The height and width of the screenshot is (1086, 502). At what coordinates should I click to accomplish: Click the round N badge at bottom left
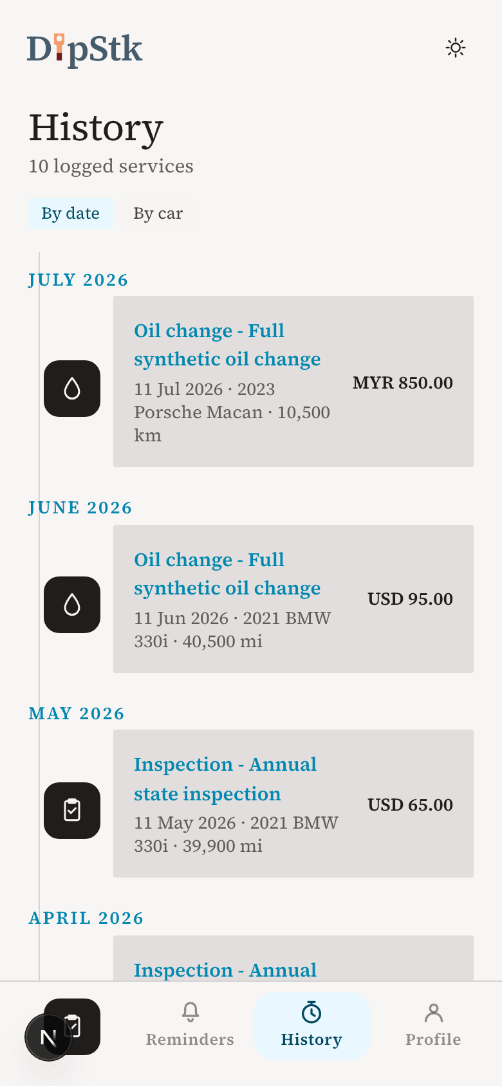pos(48,1037)
